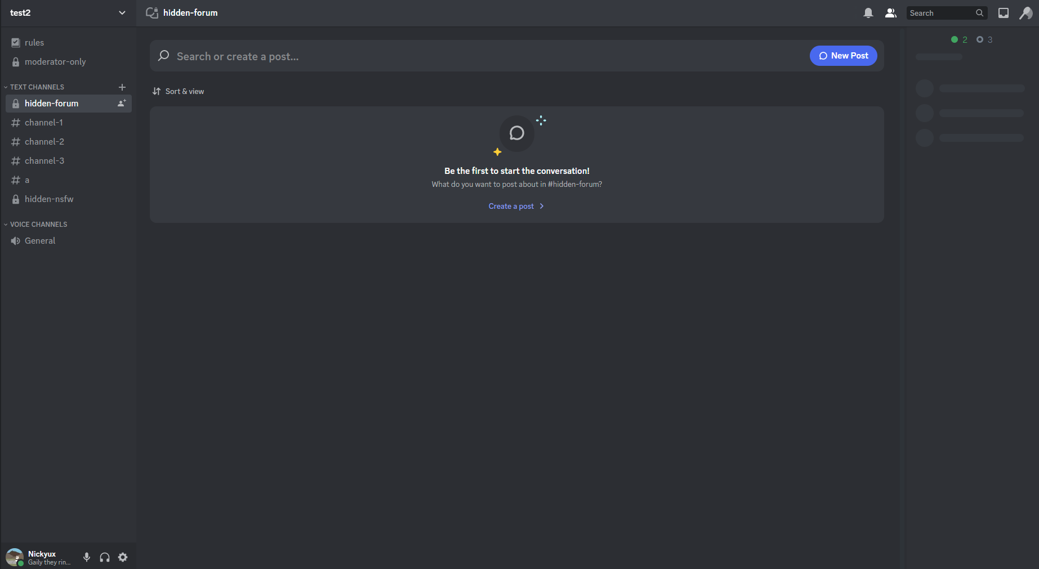This screenshot has width=1039, height=569.
Task: Toggle headphones deafen
Action: [105, 557]
